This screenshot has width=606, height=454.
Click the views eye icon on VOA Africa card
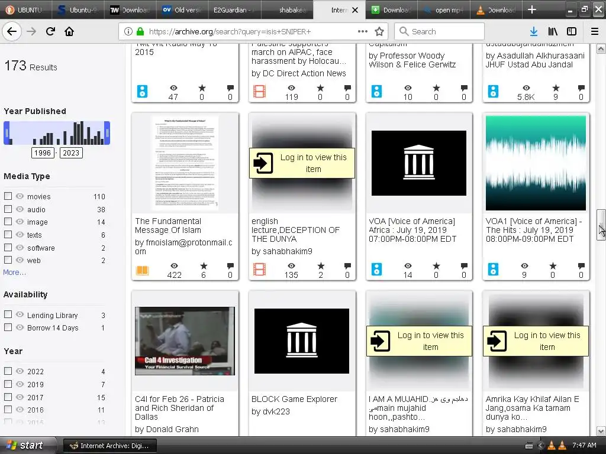tap(408, 265)
